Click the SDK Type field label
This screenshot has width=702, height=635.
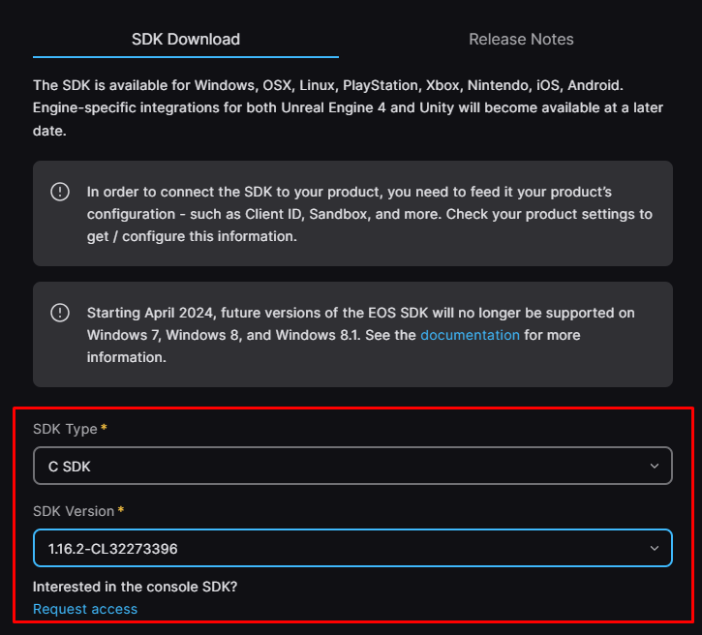pyautogui.click(x=65, y=428)
